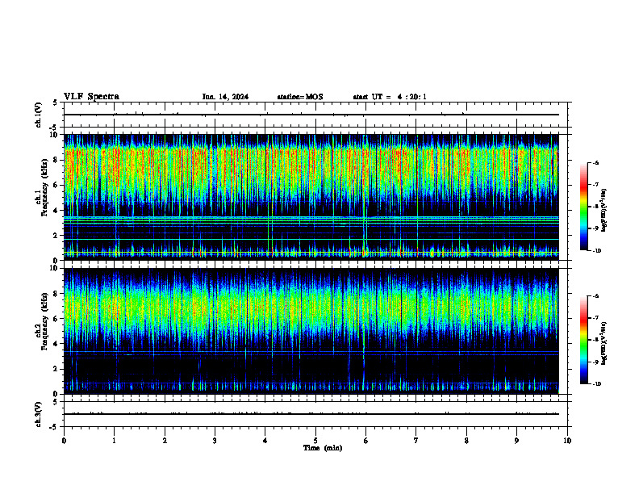Viewport: 639px width, 494px height.
Task: Click the ch.1 colorbar's log(PSD) label
Action: [604, 211]
